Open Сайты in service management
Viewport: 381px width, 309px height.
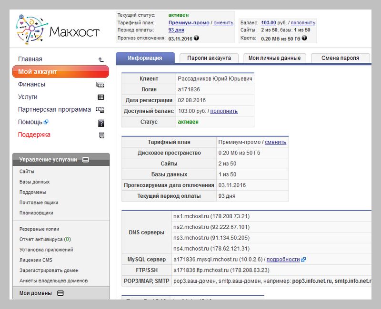(x=27, y=172)
